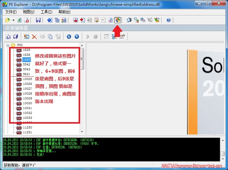Open the import viewer icon
This screenshot has width=228, height=170.
pos(83,20)
